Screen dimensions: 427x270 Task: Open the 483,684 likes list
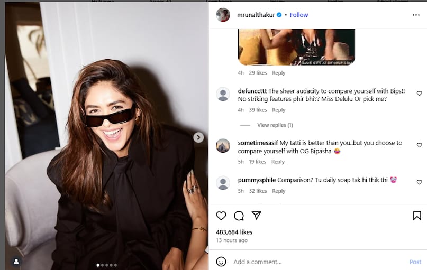coord(234,232)
